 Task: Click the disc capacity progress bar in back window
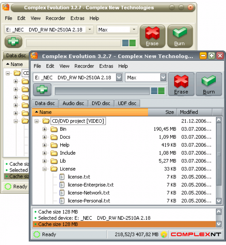tap(73, 43)
